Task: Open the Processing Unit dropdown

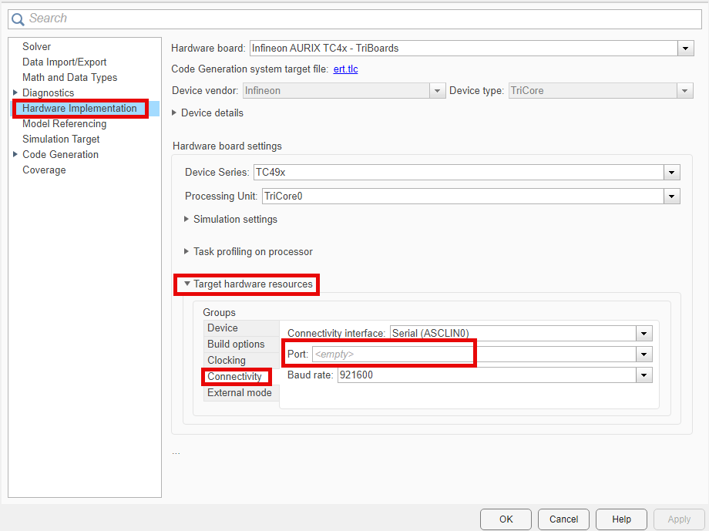Action: pos(671,197)
